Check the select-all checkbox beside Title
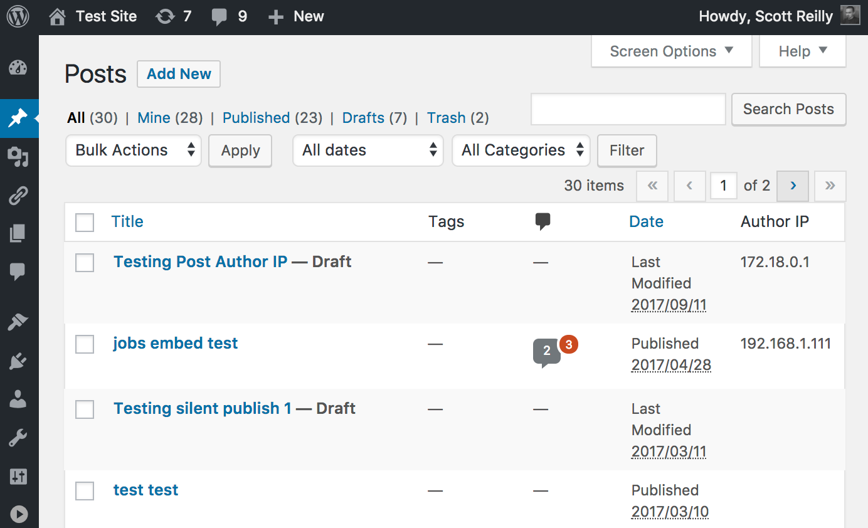The width and height of the screenshot is (868, 528). pyautogui.click(x=85, y=223)
